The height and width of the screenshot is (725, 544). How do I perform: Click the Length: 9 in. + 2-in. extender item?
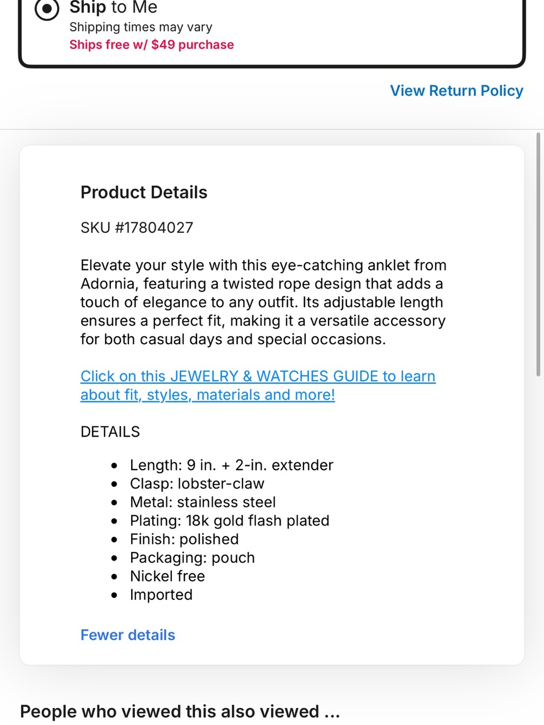click(x=231, y=465)
